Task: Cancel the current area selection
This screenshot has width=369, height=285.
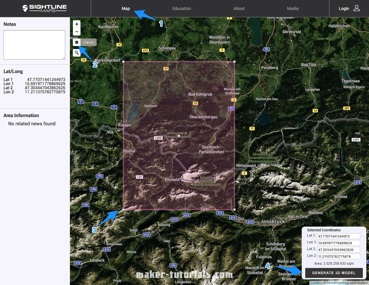Action: point(88,42)
